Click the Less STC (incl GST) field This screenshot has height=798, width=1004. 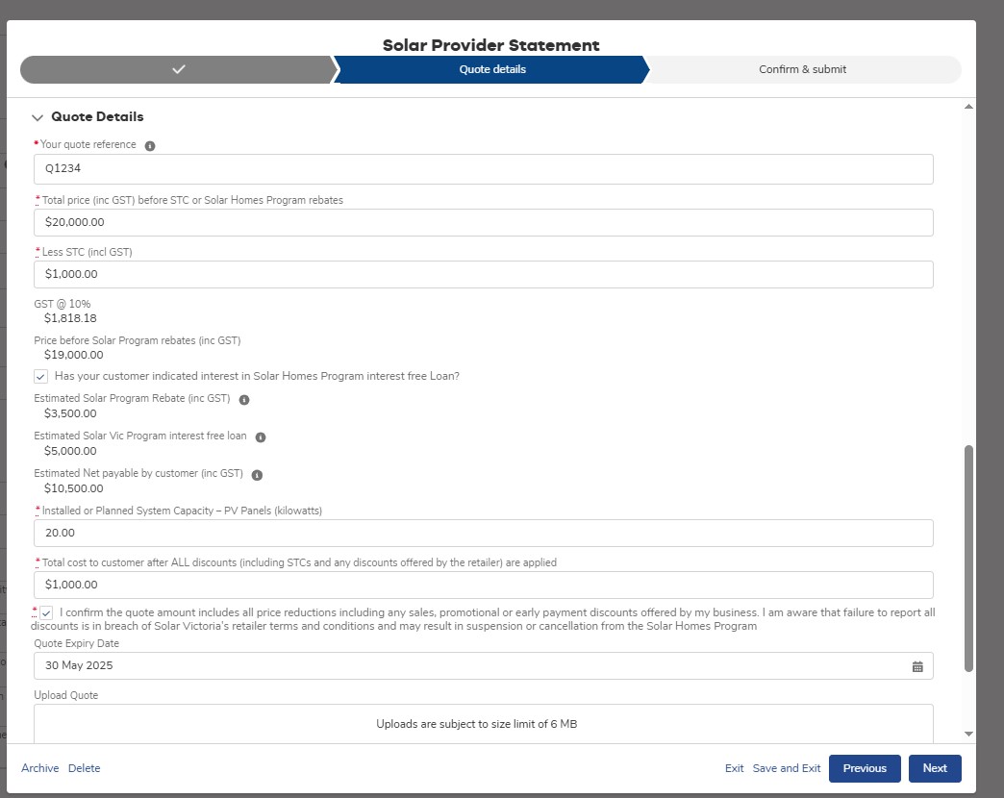point(484,275)
